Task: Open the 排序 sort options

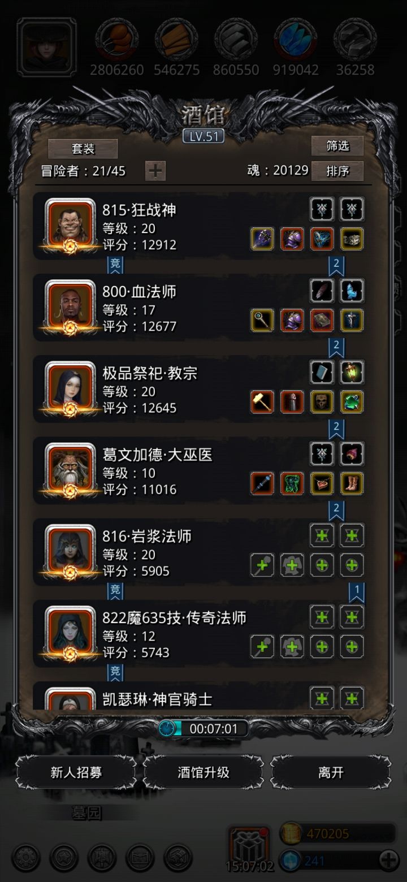Action: 337,171
